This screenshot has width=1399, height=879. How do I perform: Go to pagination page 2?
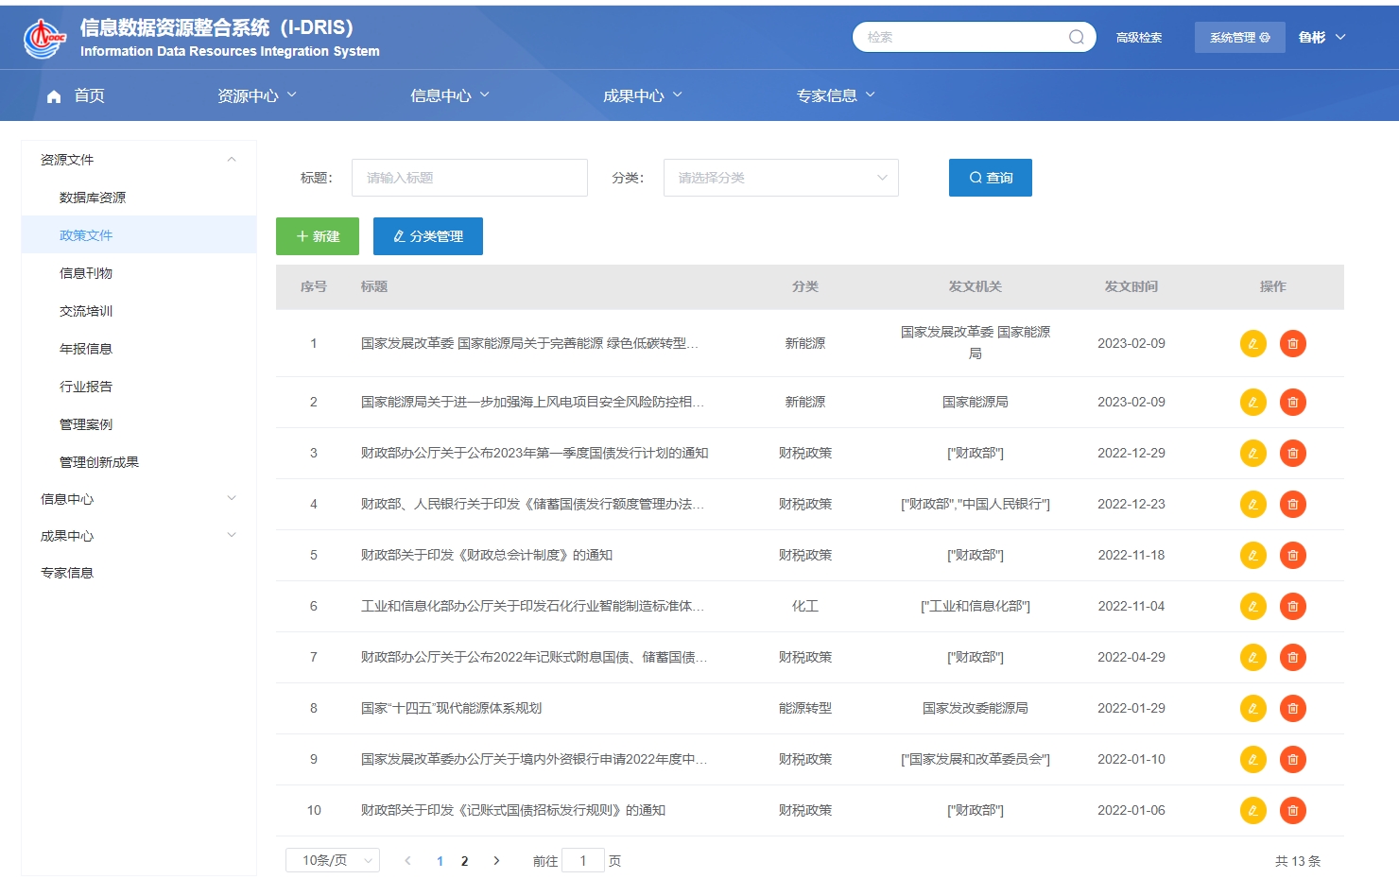point(464,861)
